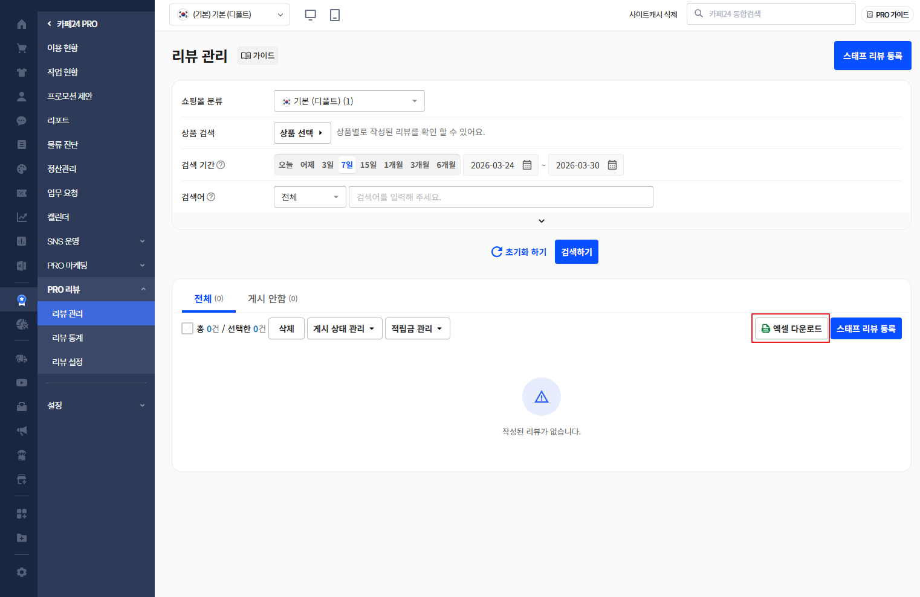Open the 검색어 전체 type dropdown

coord(310,197)
